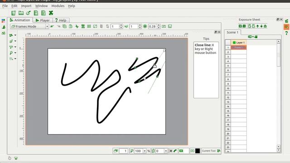Screen dimensions: 290x163
Task: Decrease the onion opacity 0.28 value
Action: point(159,28)
